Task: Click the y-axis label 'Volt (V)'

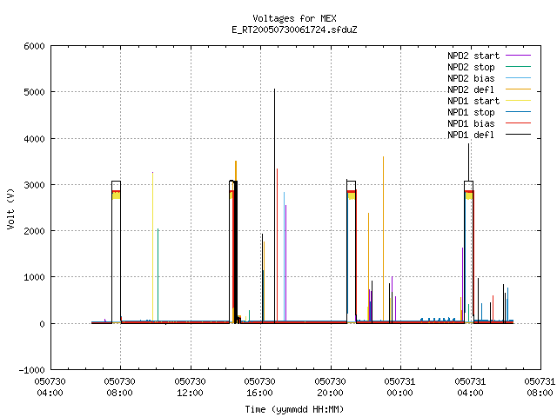Action: click(x=10, y=209)
